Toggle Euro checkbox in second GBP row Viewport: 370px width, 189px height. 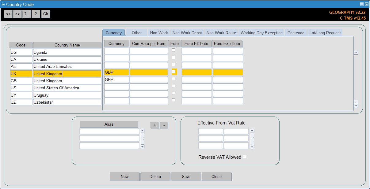tap(174, 79)
